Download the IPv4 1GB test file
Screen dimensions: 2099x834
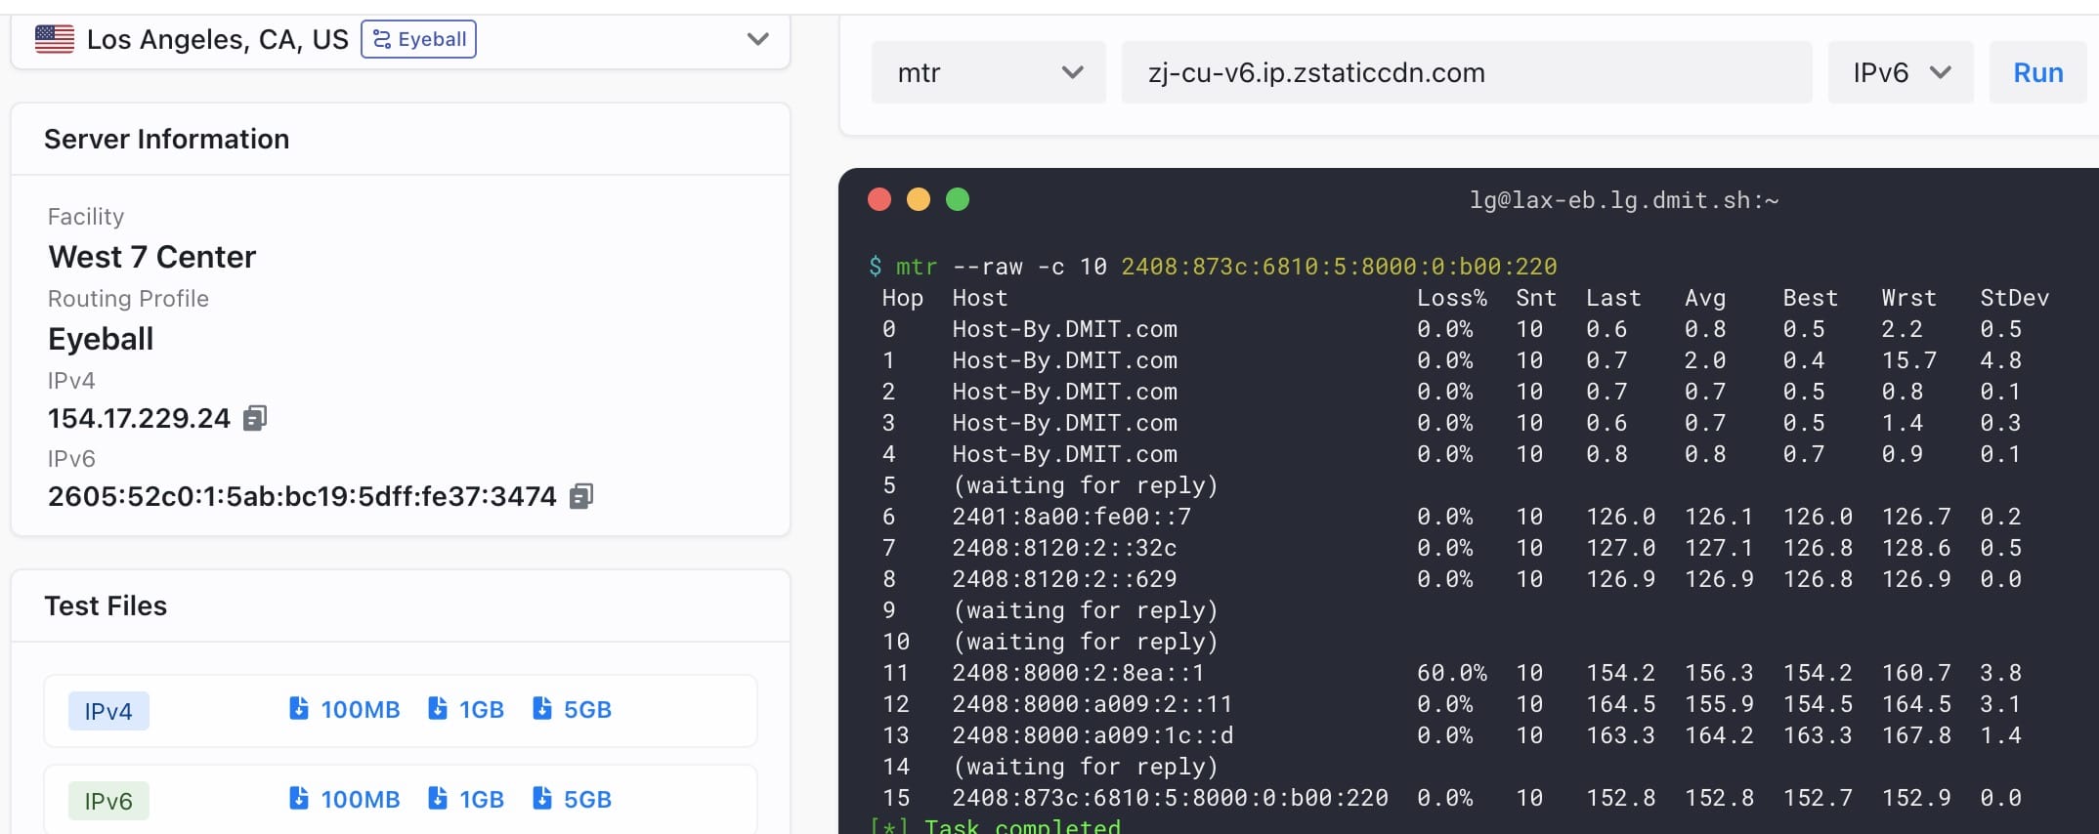(466, 710)
